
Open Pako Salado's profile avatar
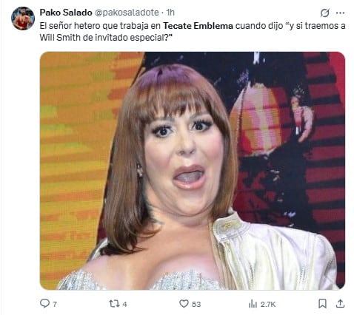click(23, 18)
